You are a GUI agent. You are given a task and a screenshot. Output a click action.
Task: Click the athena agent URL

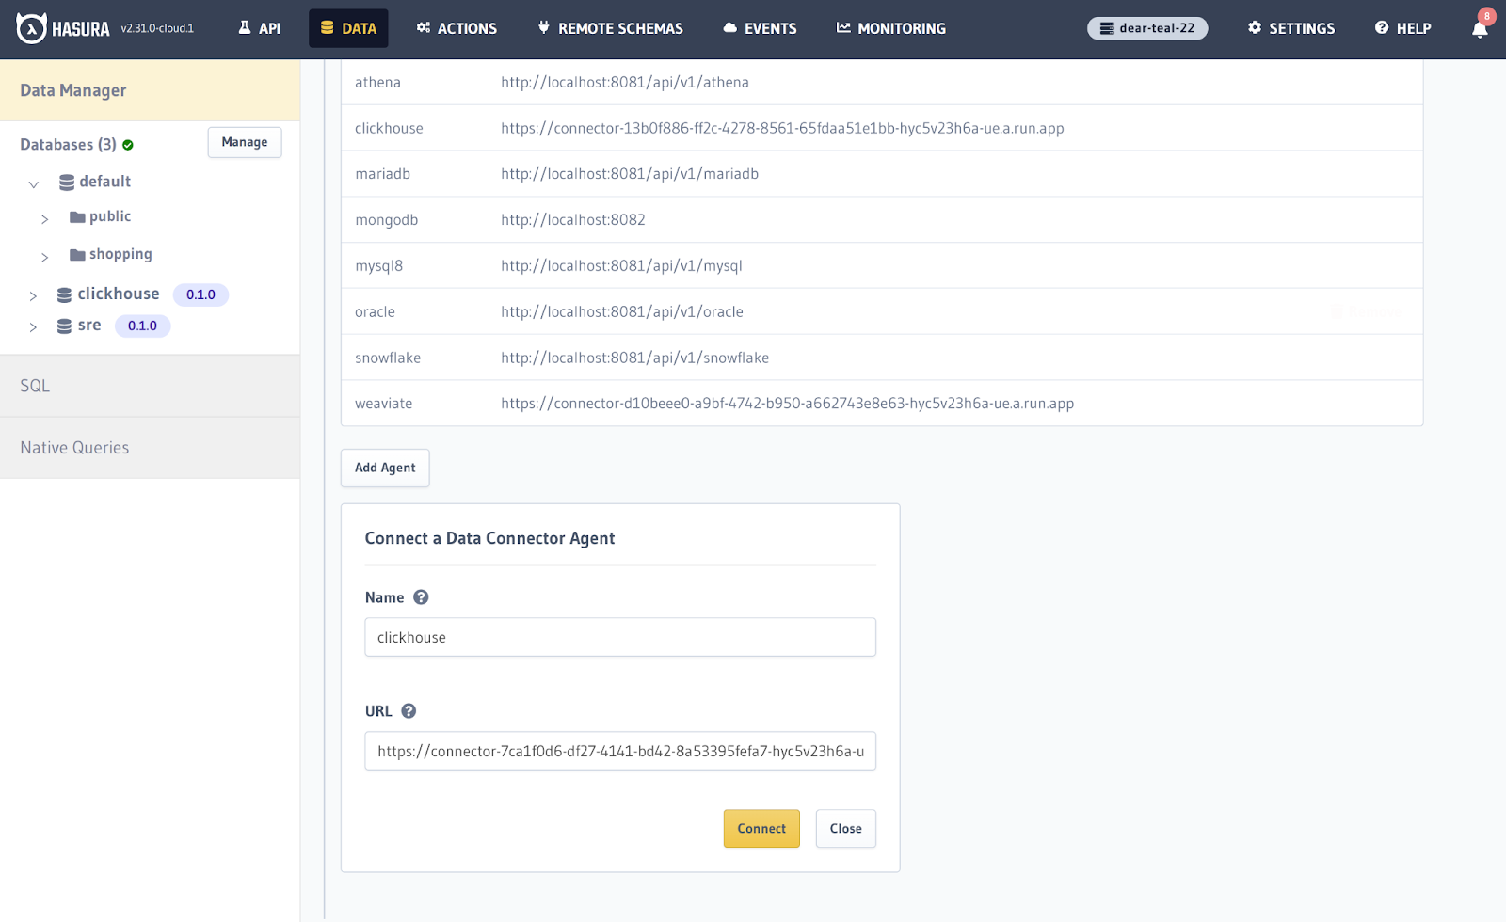click(625, 83)
